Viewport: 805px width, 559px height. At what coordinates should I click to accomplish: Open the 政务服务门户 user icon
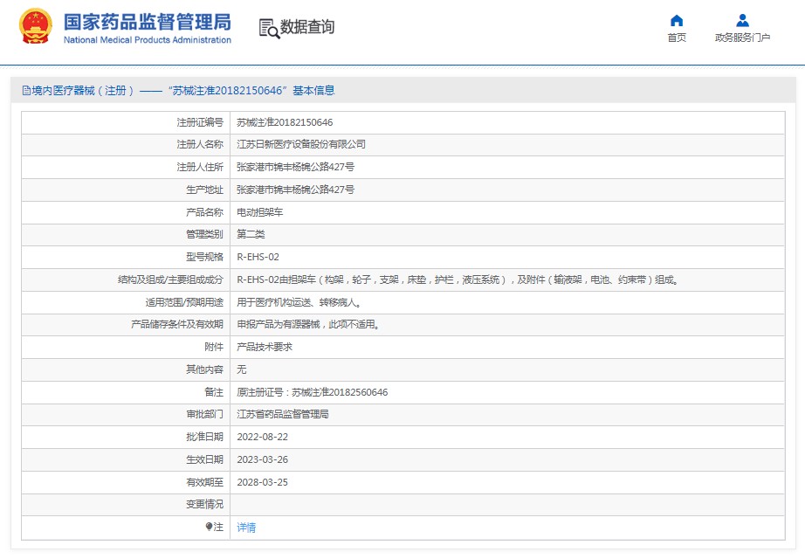pyautogui.click(x=742, y=21)
